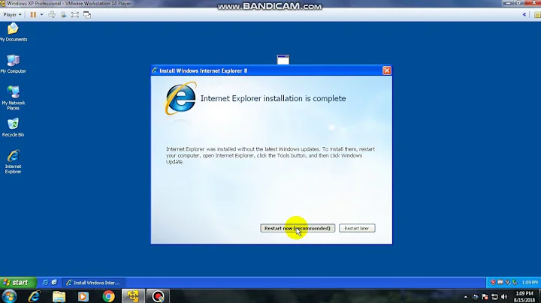Image resolution: width=541 pixels, height=303 pixels.
Task: Open Windows Media Player from host taskbar
Action: [83, 296]
